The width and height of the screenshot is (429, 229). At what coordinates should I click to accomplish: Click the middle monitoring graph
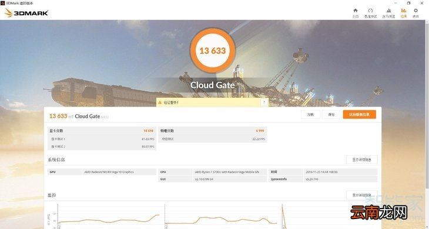[x=222, y=217]
